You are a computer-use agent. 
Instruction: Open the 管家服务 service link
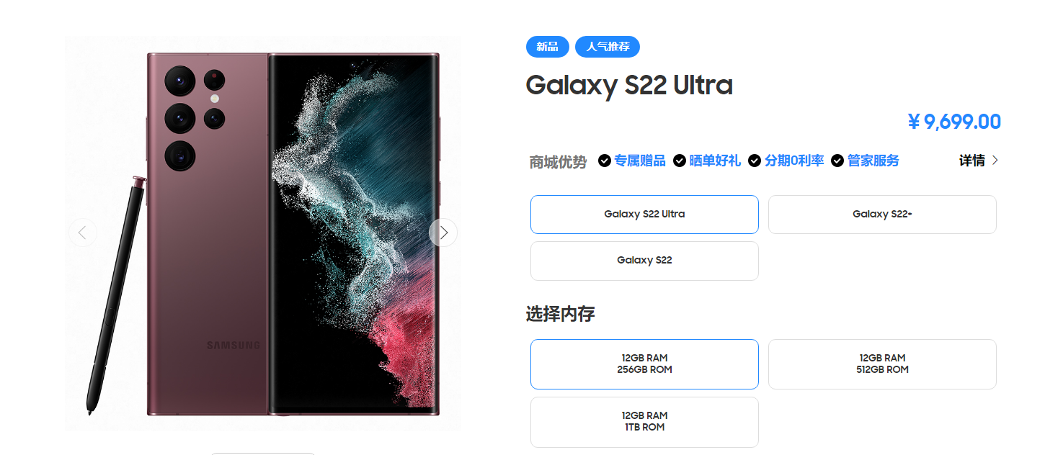pos(873,161)
